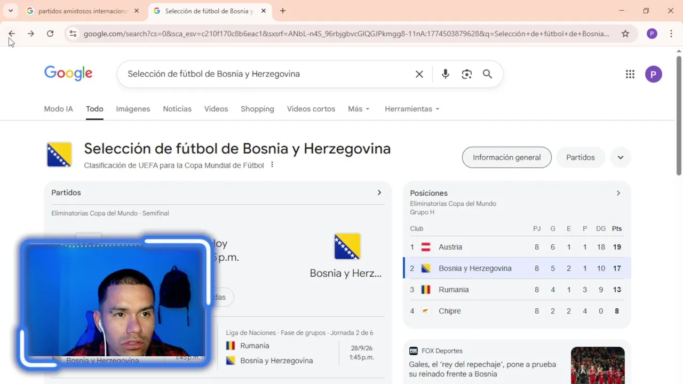The height and width of the screenshot is (384, 683).
Task: Select the Austria row in standings
Action: [517, 247]
